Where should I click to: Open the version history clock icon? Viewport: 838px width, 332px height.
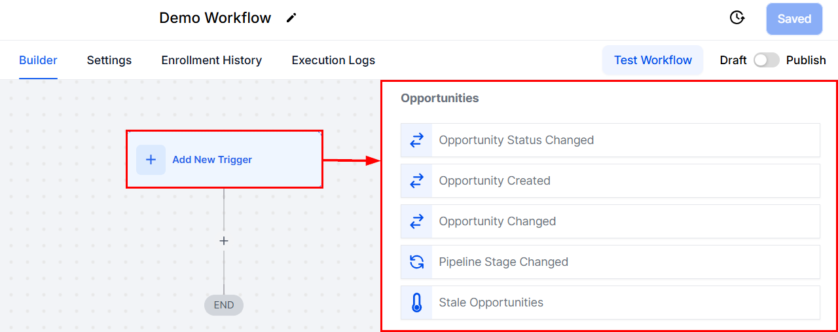pos(737,18)
